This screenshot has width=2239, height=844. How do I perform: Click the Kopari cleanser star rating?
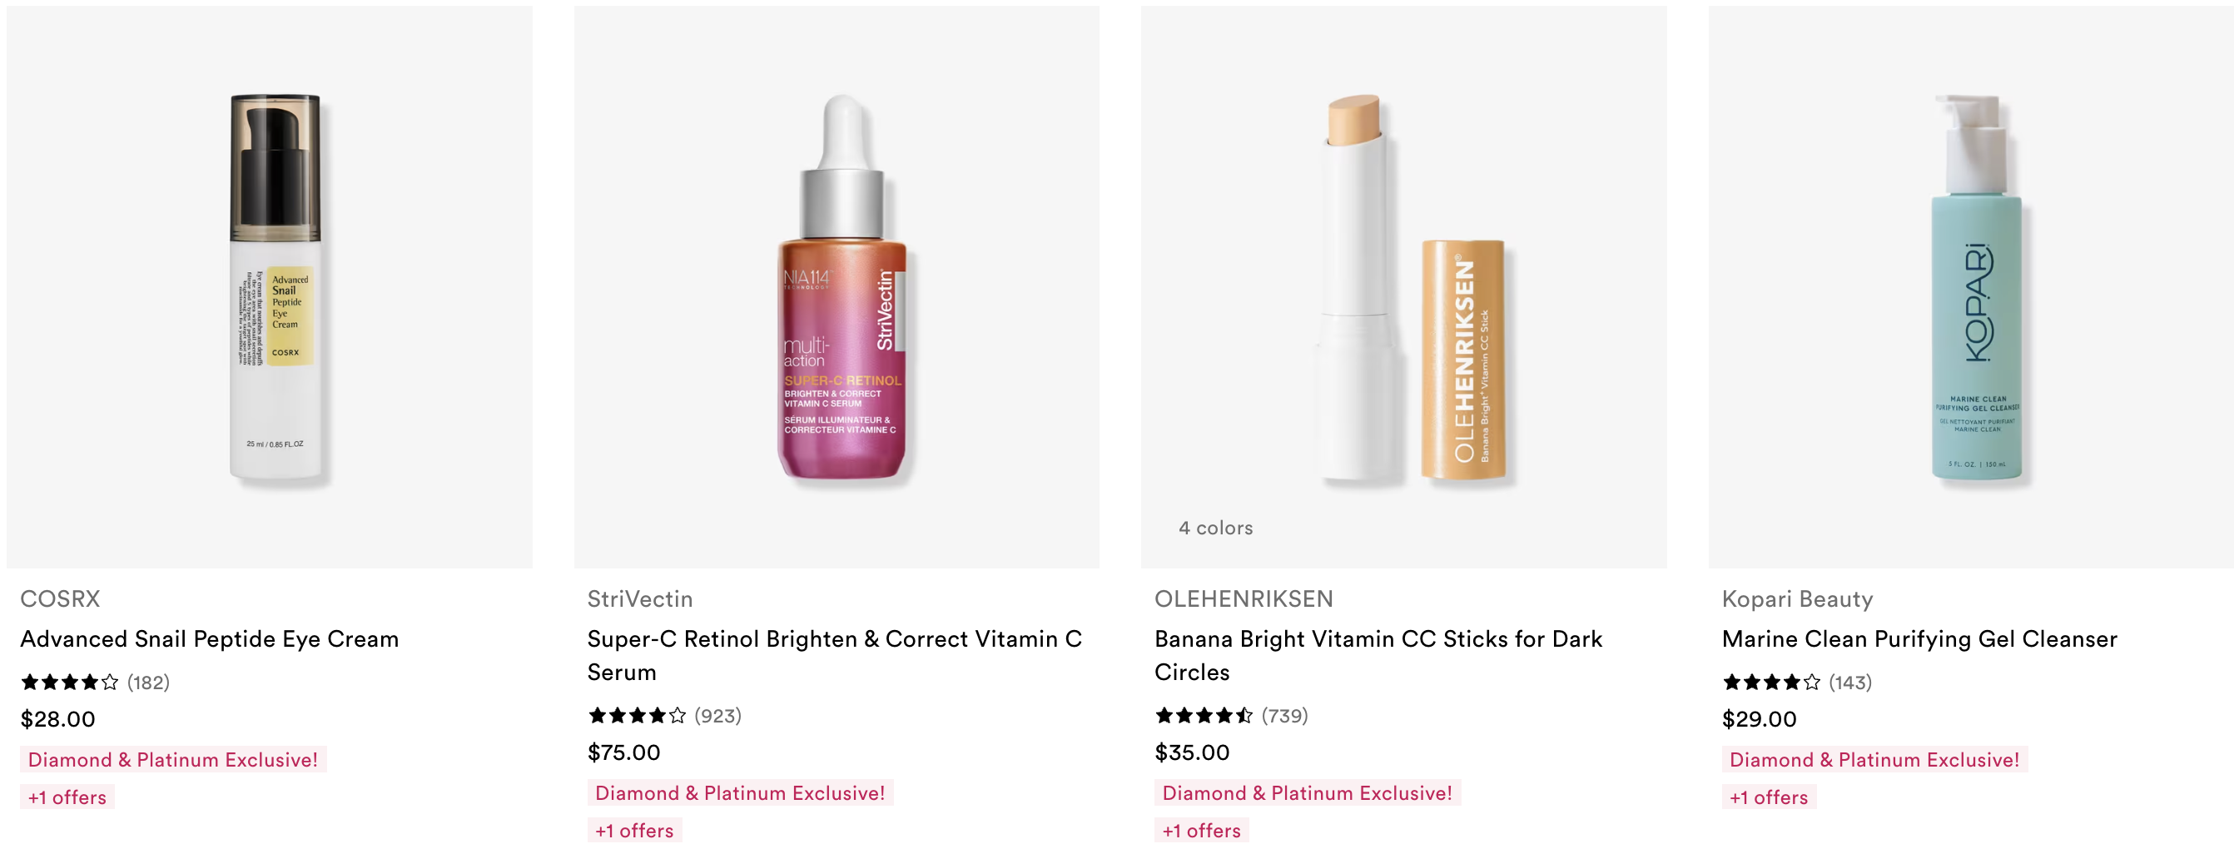click(1771, 683)
